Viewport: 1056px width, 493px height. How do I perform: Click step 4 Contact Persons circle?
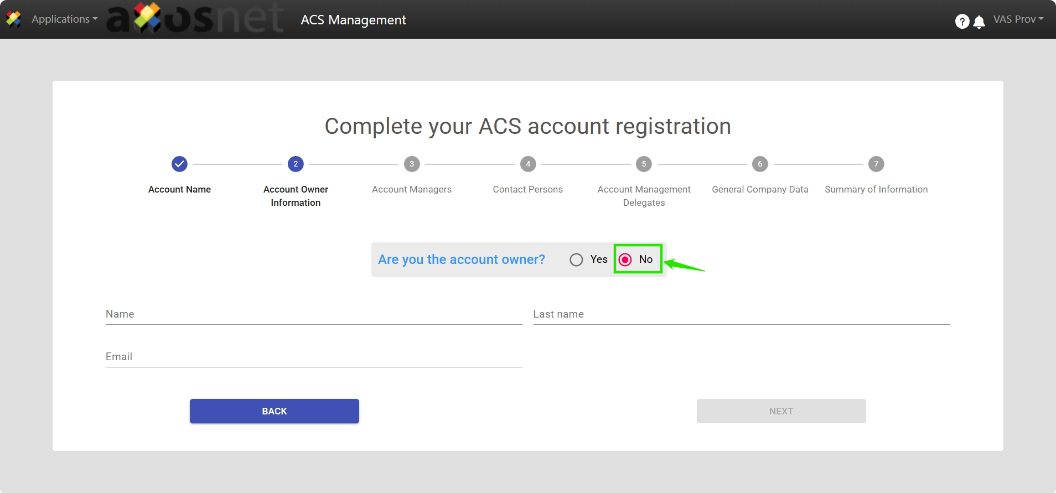tap(528, 164)
